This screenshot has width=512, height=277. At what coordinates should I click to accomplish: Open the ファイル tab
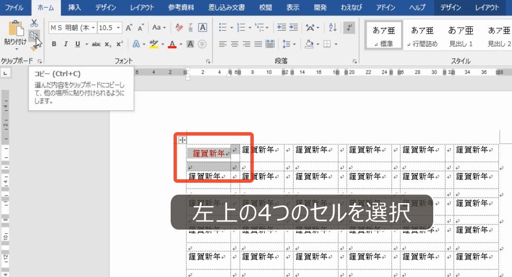pos(14,7)
